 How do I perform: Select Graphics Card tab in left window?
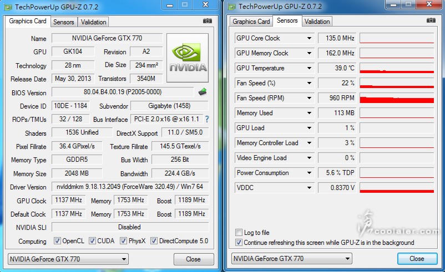[x=28, y=21]
